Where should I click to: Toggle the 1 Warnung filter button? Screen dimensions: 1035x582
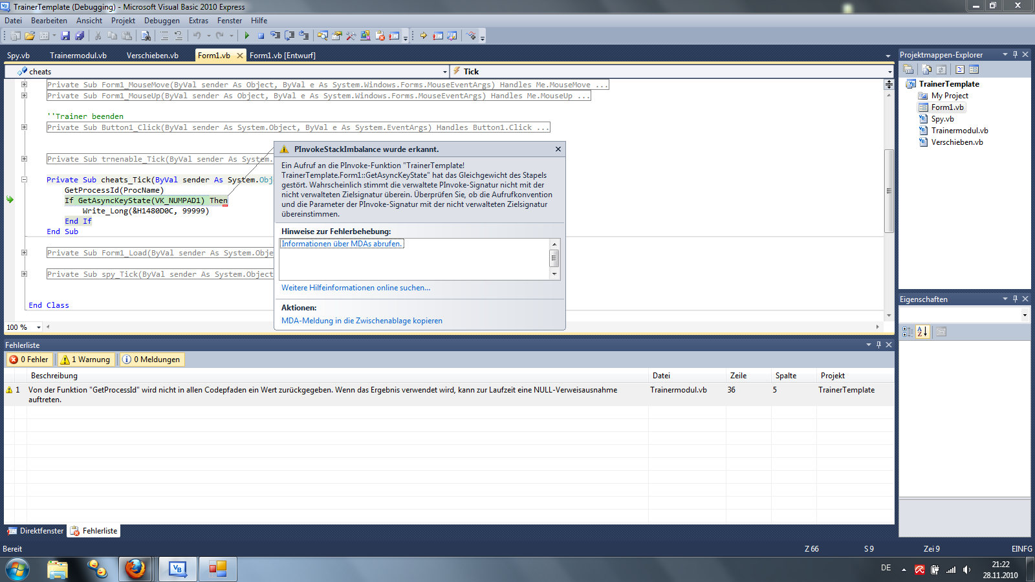85,360
